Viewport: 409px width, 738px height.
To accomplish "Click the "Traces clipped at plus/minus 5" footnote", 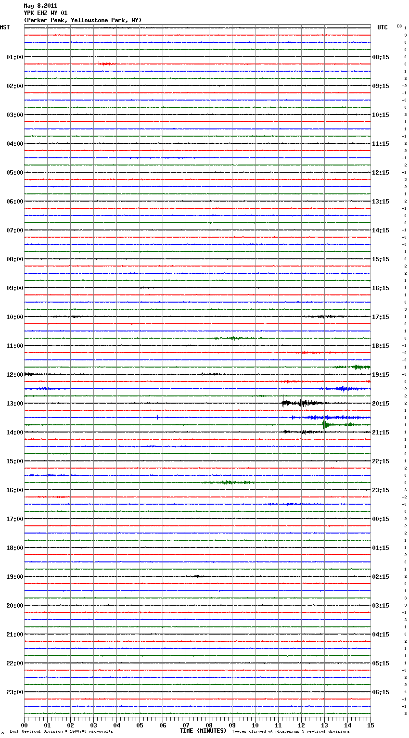I will pyautogui.click(x=291, y=732).
